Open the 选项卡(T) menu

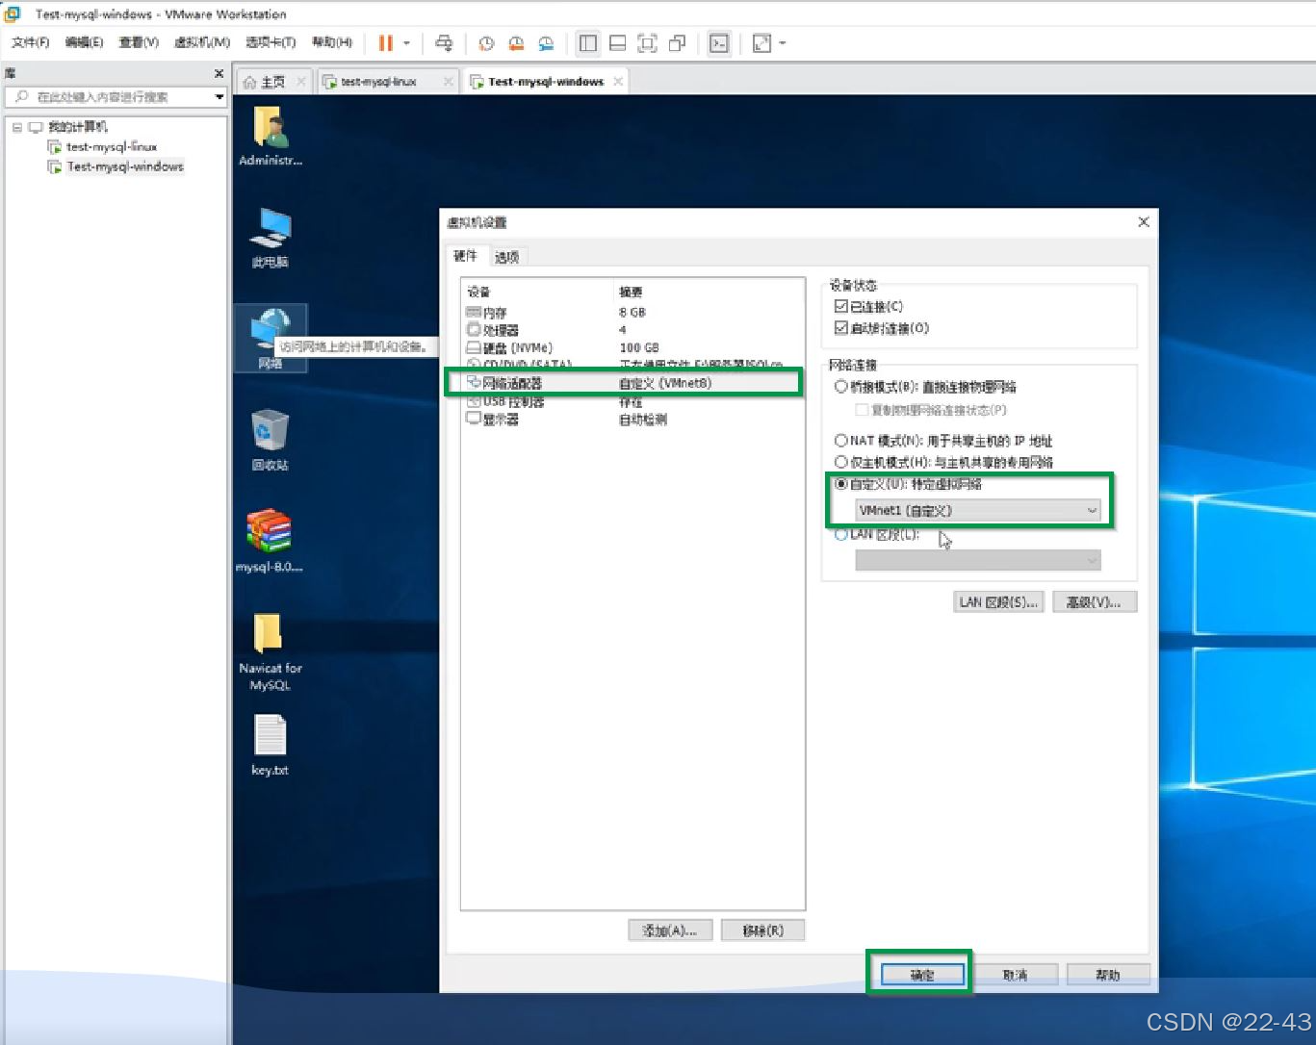pyautogui.click(x=271, y=42)
